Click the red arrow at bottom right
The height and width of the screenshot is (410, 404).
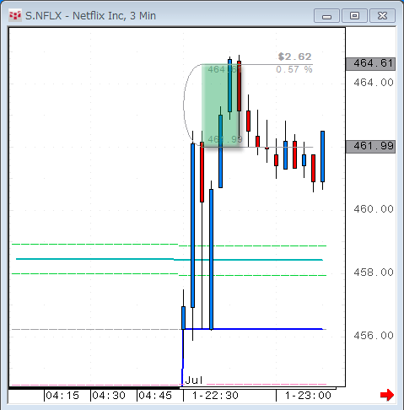pyautogui.click(x=387, y=395)
